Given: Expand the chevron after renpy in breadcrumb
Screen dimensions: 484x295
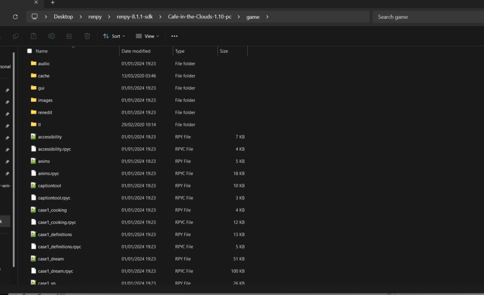Looking at the screenshot, I should pos(109,17).
